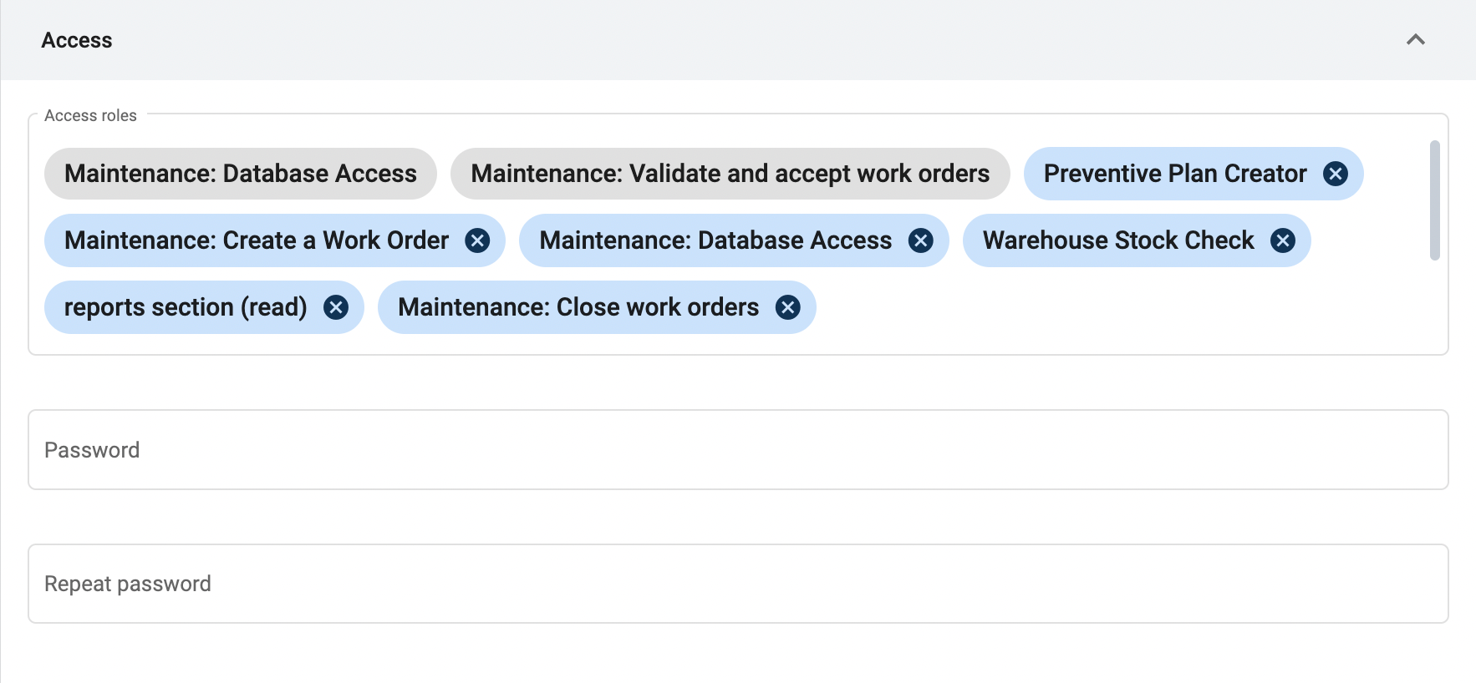Remove Maintenance: Close work orders role

pyautogui.click(x=788, y=307)
